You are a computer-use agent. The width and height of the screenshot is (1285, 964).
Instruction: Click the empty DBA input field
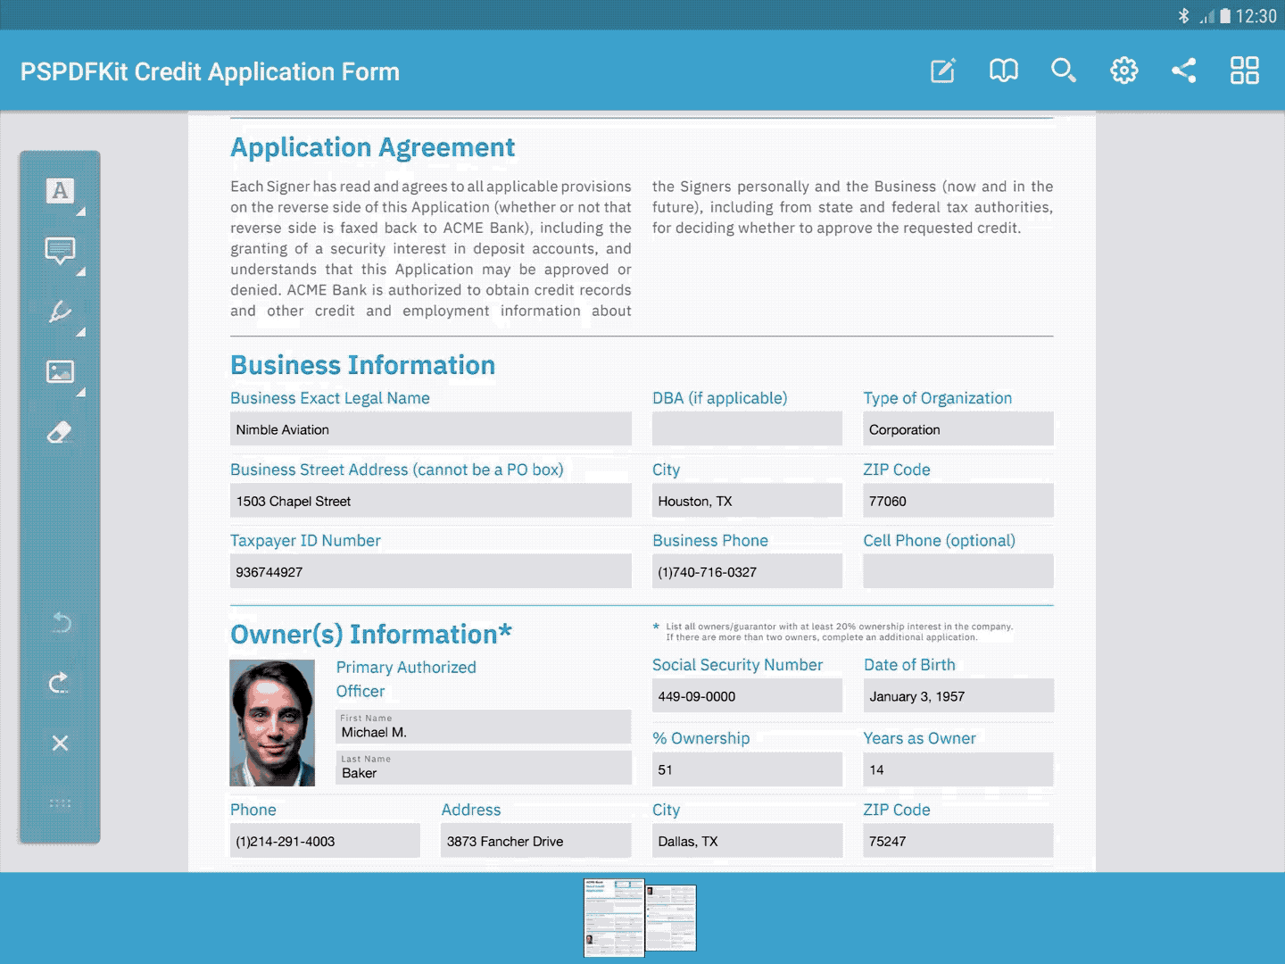pos(747,429)
